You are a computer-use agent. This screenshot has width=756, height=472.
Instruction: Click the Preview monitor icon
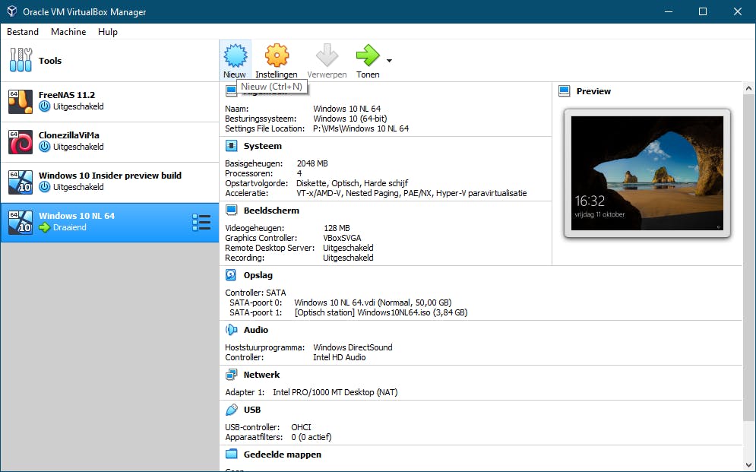[564, 91]
